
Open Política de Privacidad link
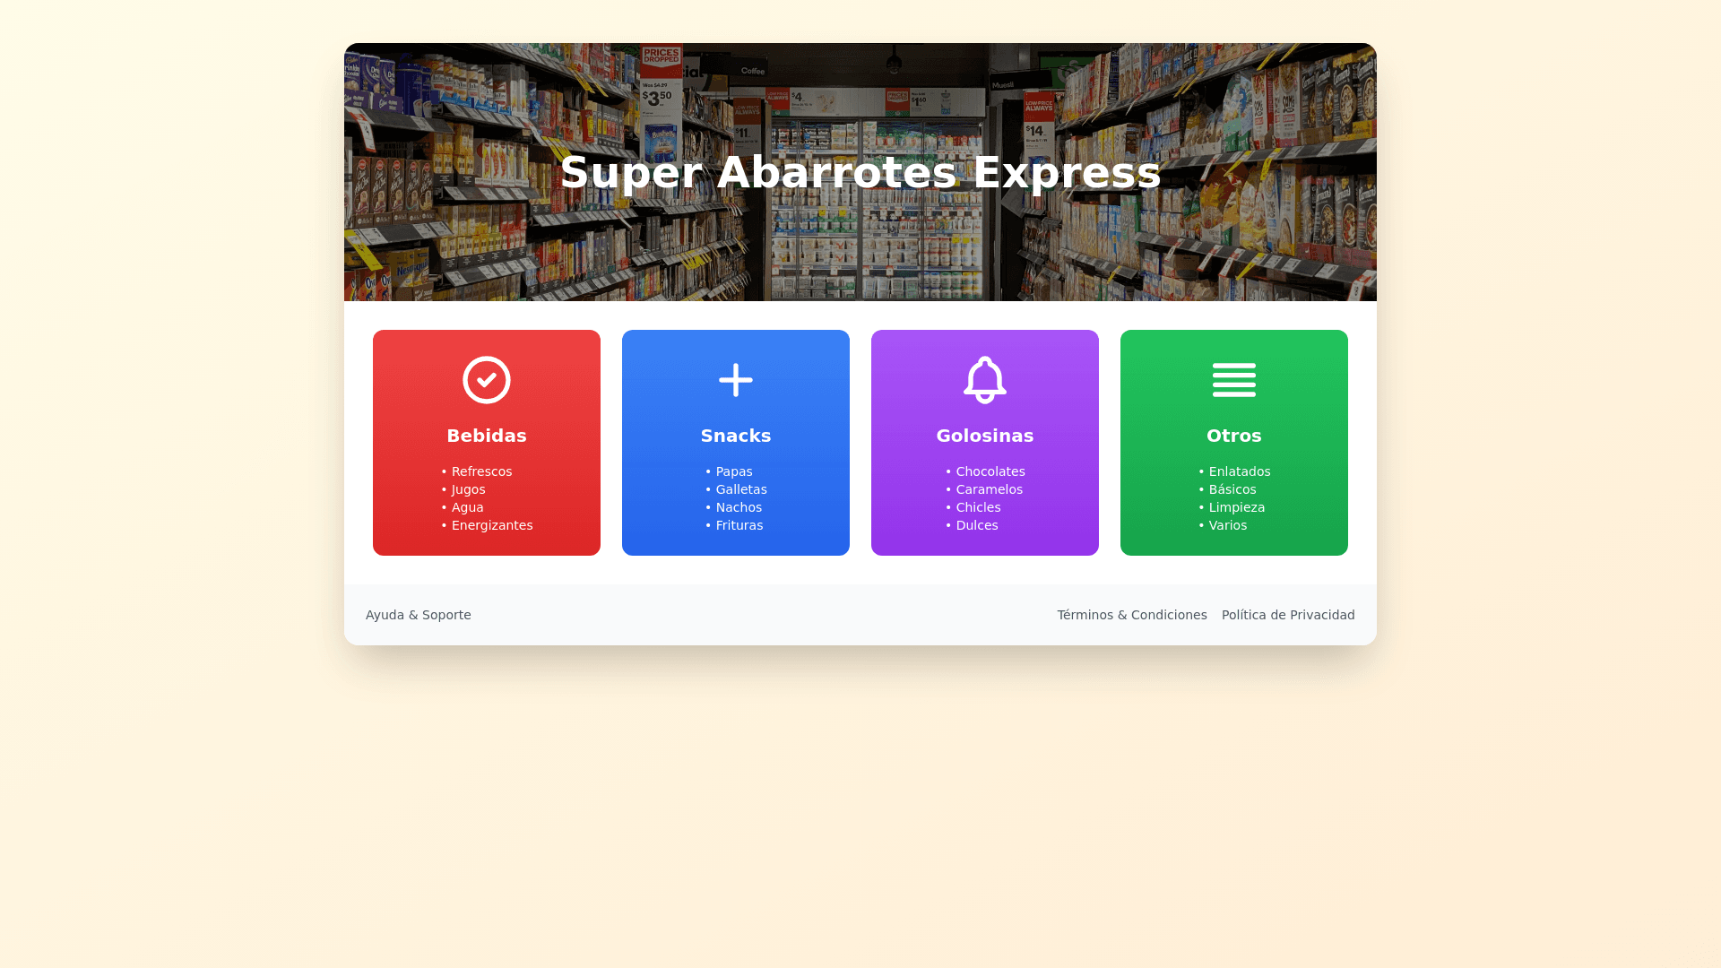[x=1287, y=615]
